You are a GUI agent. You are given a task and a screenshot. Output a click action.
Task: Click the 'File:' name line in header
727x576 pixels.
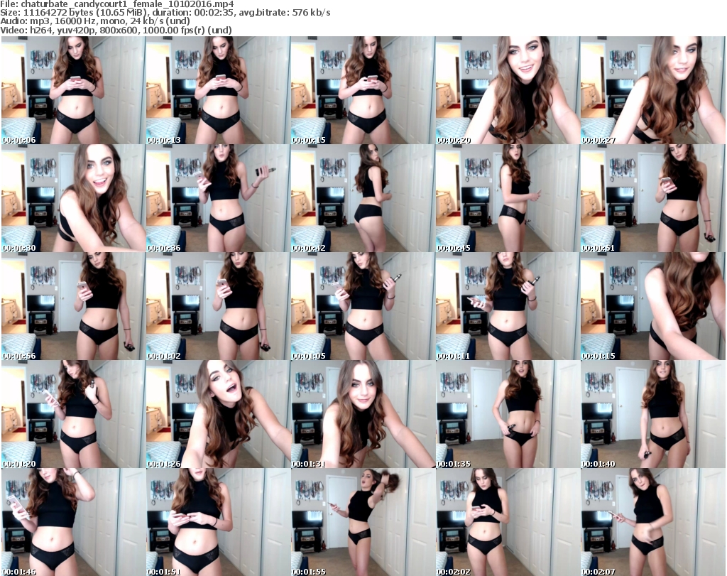(117, 4)
